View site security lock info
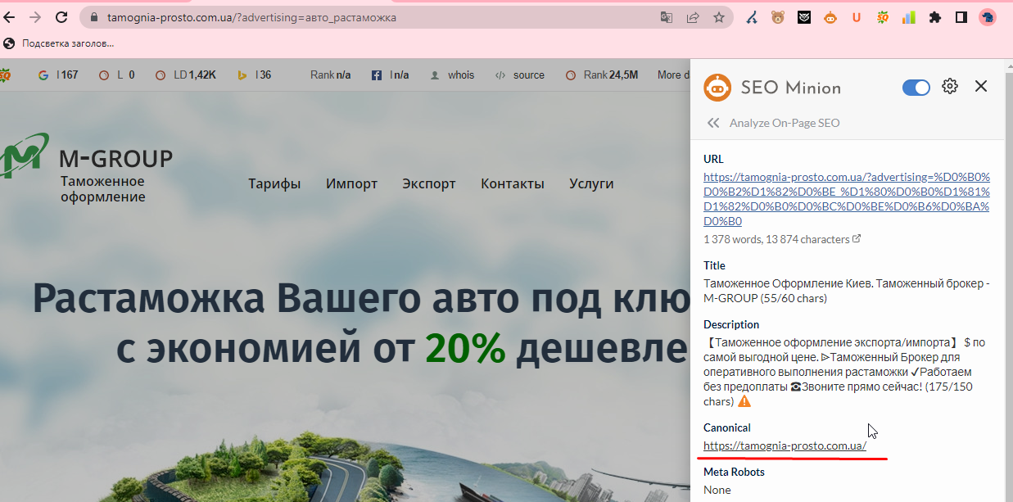Viewport: 1013px width, 502px height. [x=94, y=17]
